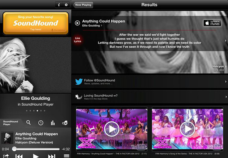Open Ellie Goulding artist link
This screenshot has height=158, width=228.
point(92,26)
